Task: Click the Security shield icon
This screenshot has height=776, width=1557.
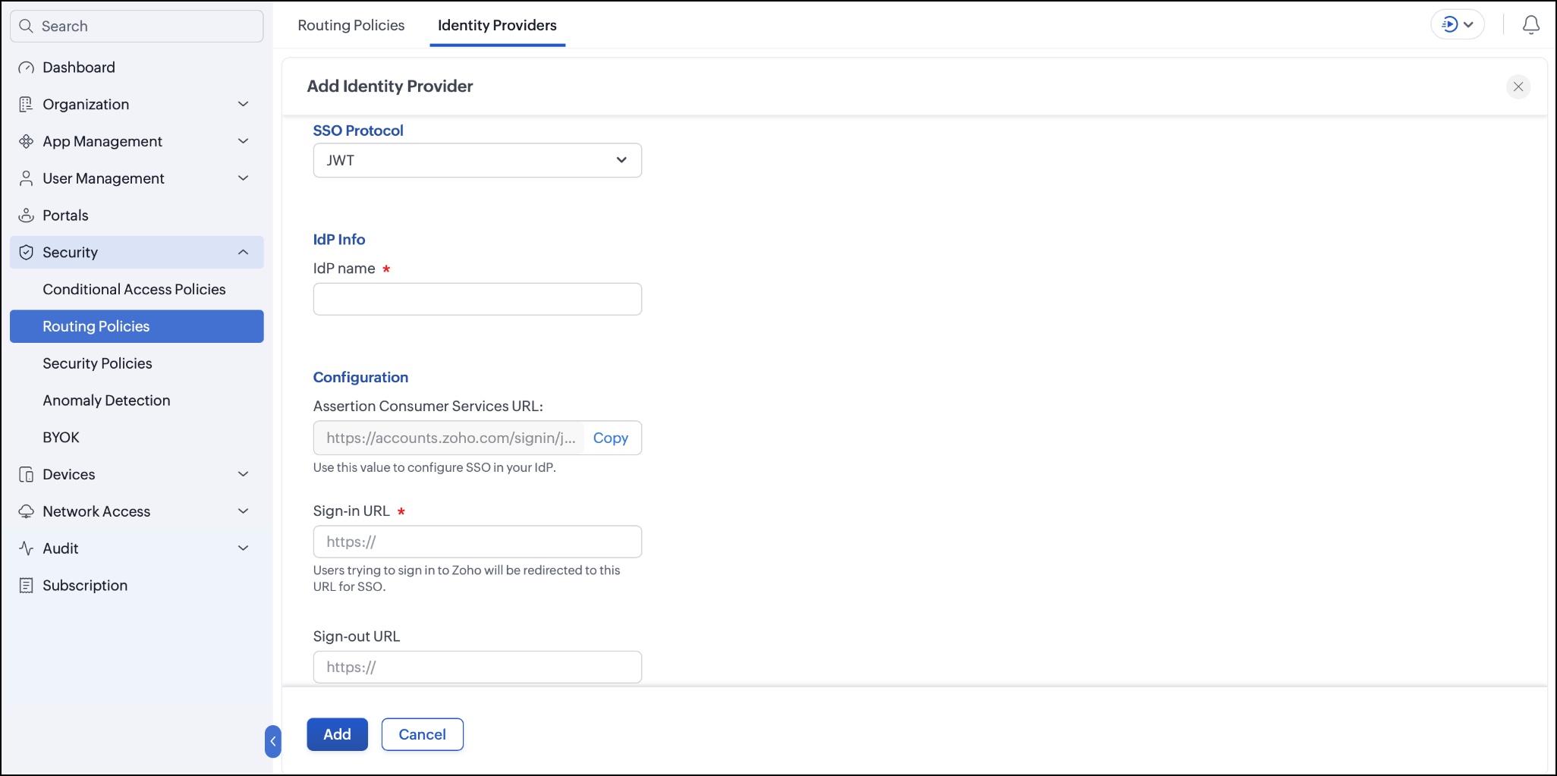Action: (x=26, y=253)
